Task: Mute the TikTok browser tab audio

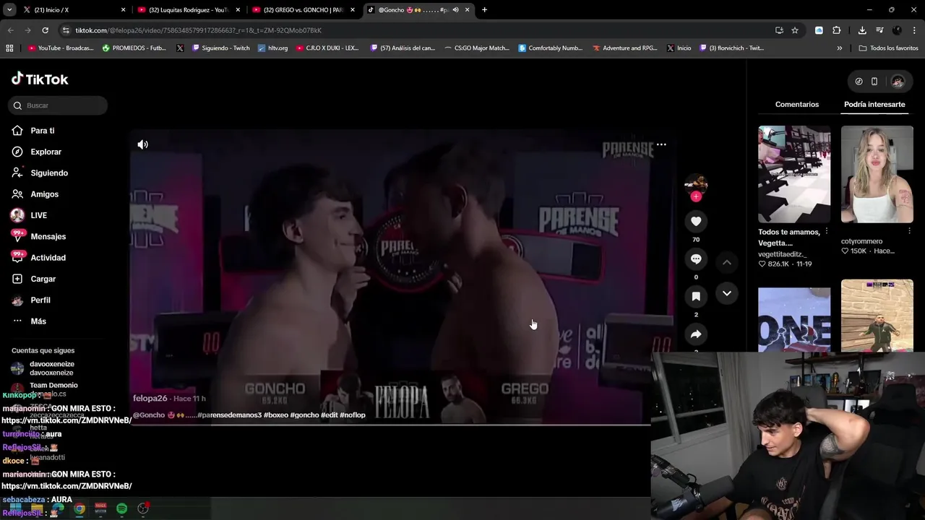Action: coord(455,10)
